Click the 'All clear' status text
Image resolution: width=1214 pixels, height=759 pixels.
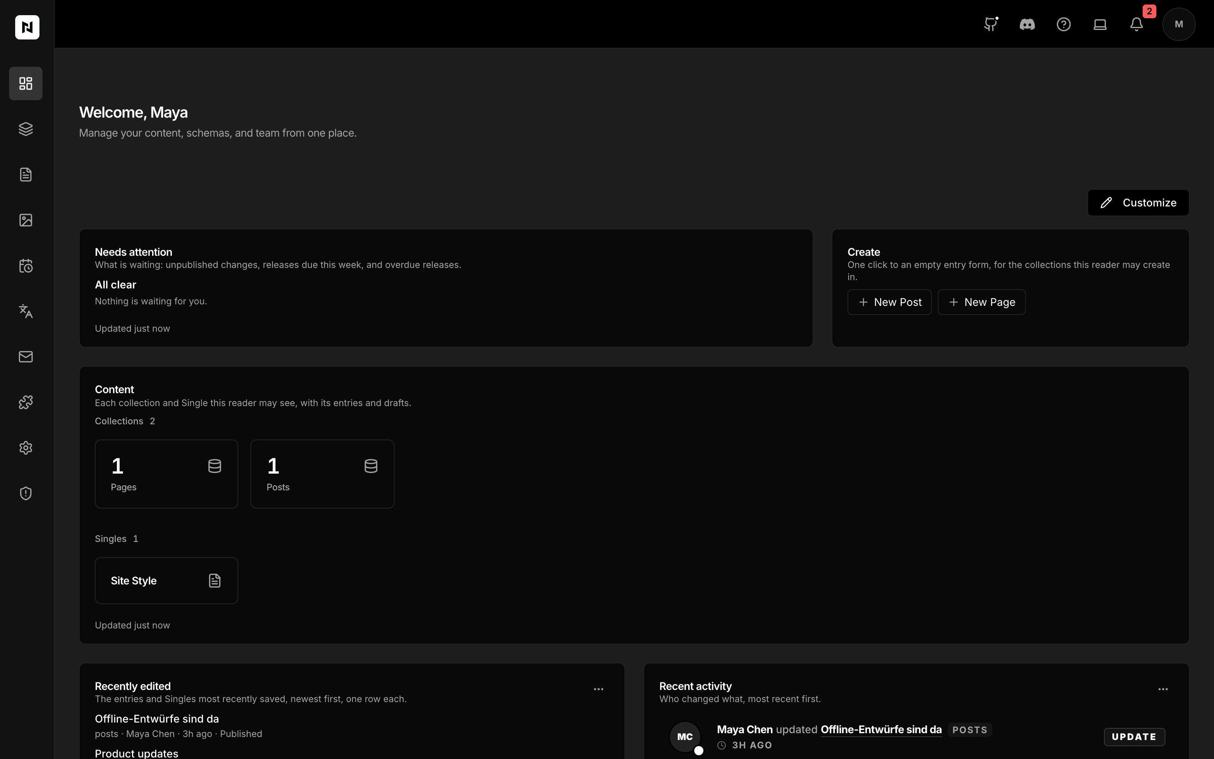(115, 285)
